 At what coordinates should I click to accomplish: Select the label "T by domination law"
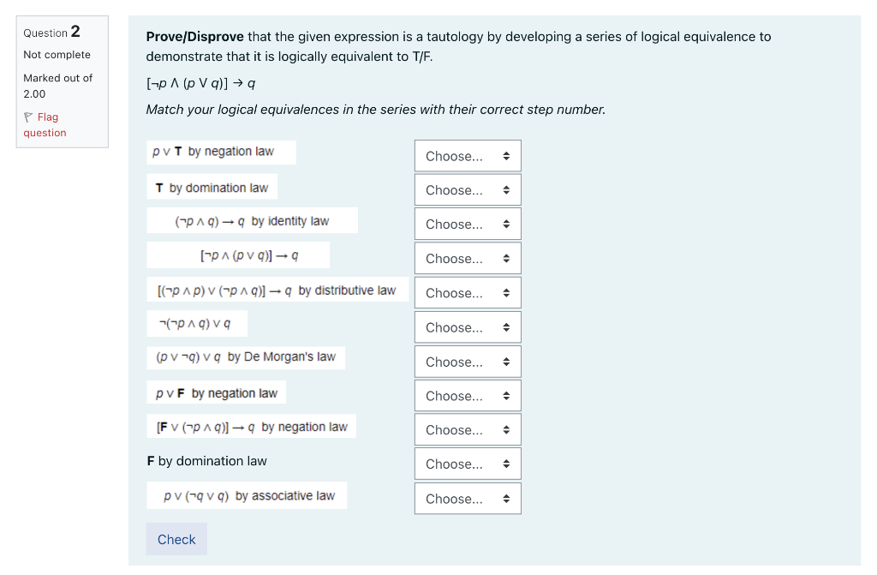[212, 186]
